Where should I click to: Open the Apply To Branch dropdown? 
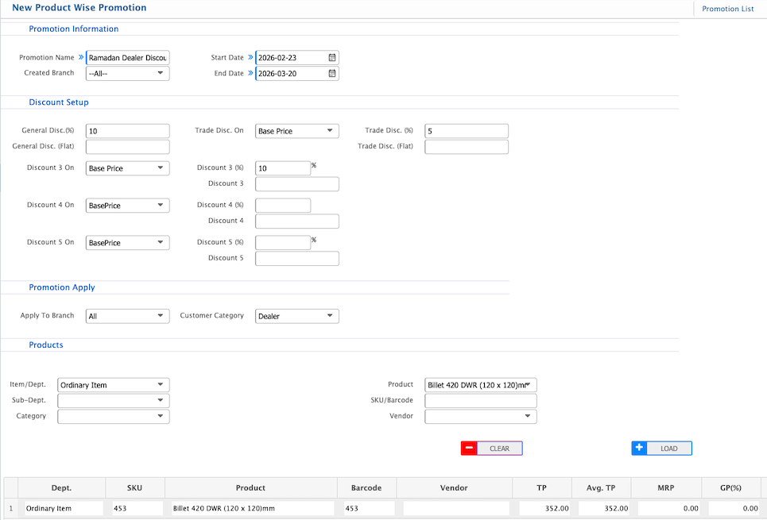(127, 316)
